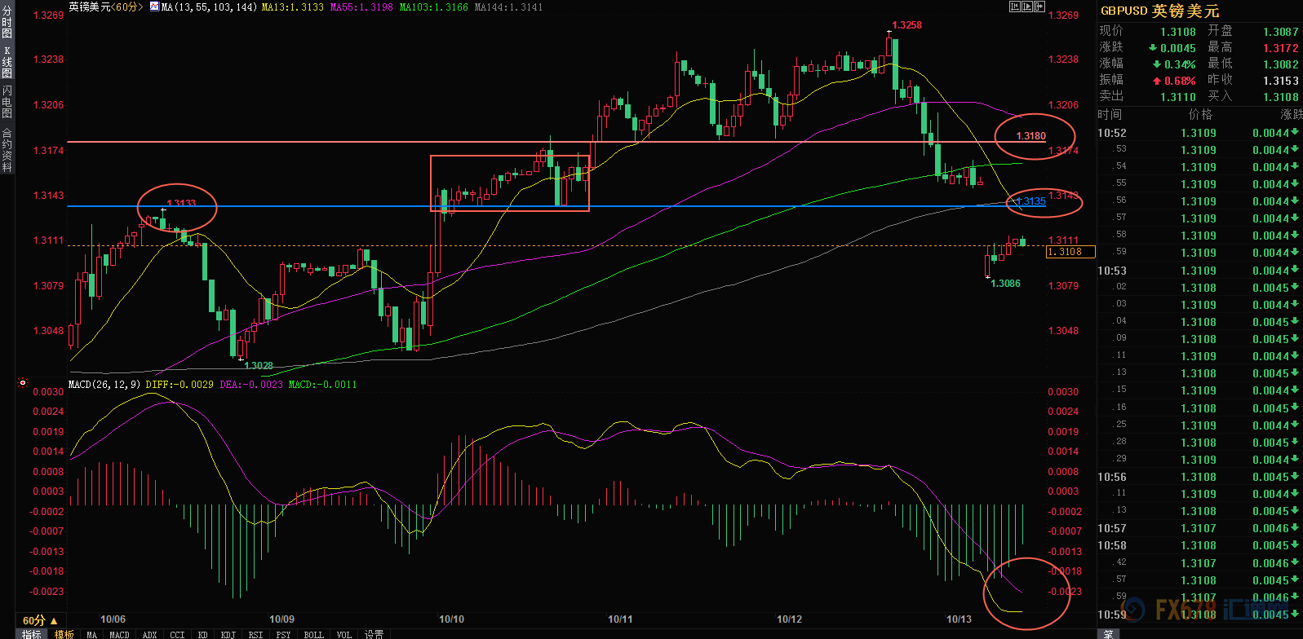Open the 60分 period selector

tap(40, 620)
